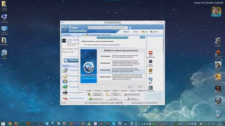Open the Windows Start button

tap(3, 124)
